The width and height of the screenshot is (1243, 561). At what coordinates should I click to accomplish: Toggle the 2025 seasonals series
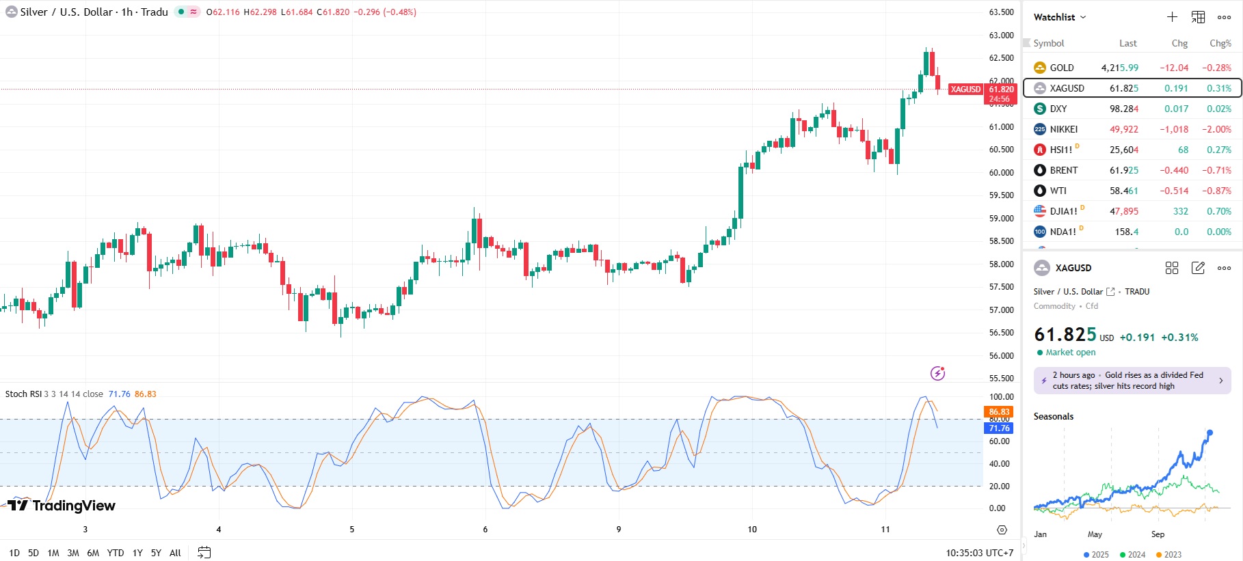coord(1096,554)
